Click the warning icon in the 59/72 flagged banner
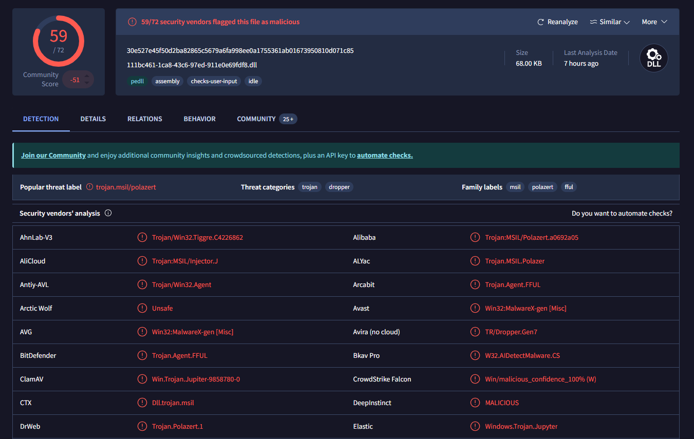 [132, 22]
